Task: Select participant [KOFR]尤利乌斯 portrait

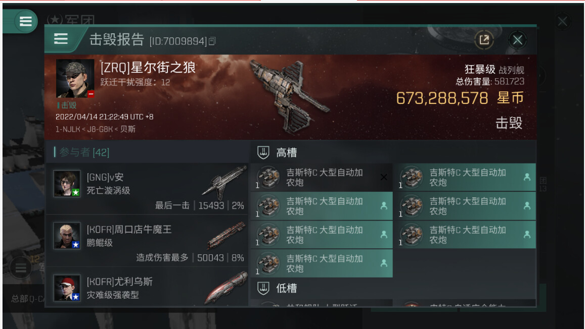Action: point(67,288)
